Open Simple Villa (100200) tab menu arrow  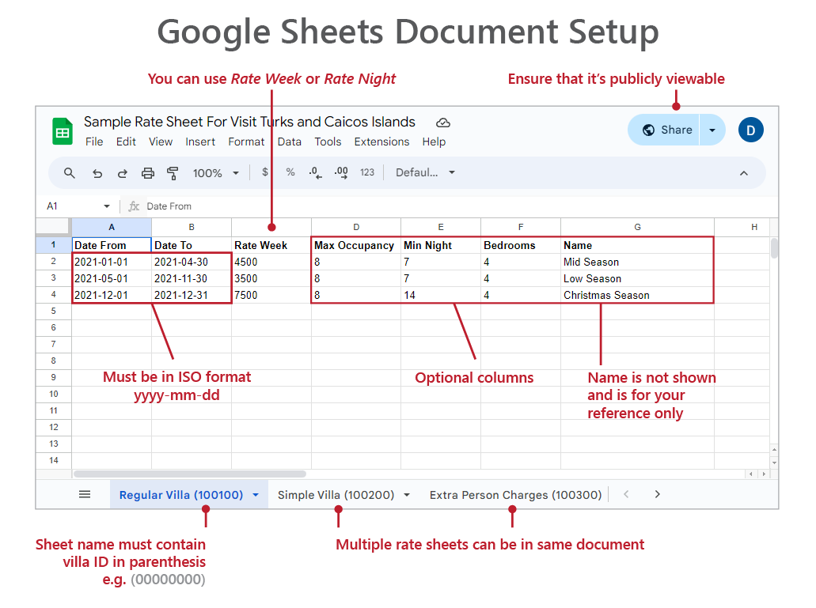(x=407, y=495)
